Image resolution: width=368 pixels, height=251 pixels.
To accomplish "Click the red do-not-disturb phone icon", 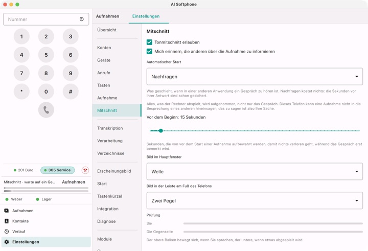I will point(85,170).
